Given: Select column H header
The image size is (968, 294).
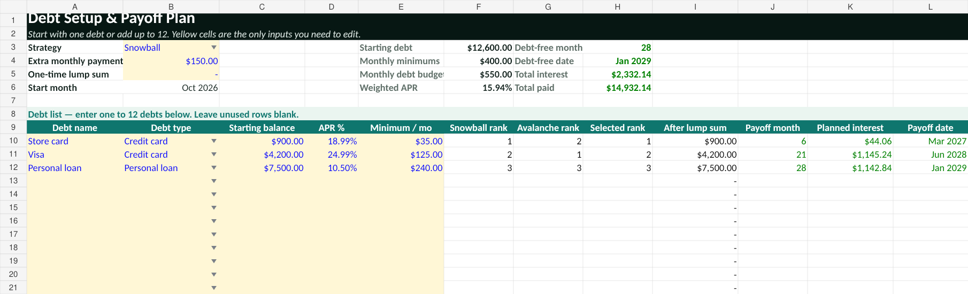Looking at the screenshot, I should coord(618,6).
